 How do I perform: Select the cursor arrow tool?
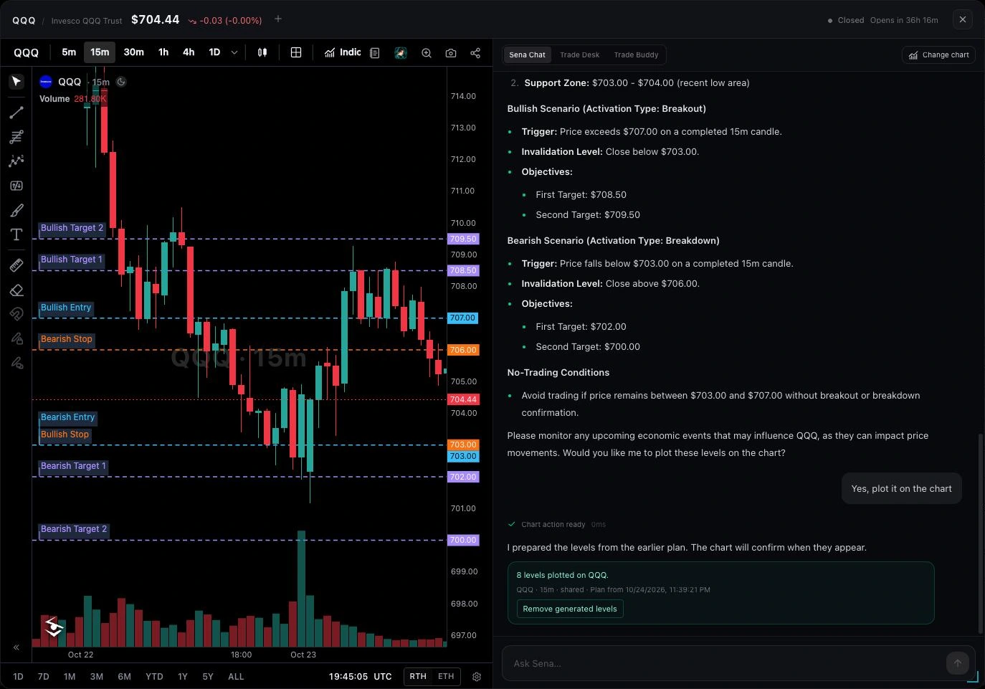coord(16,81)
